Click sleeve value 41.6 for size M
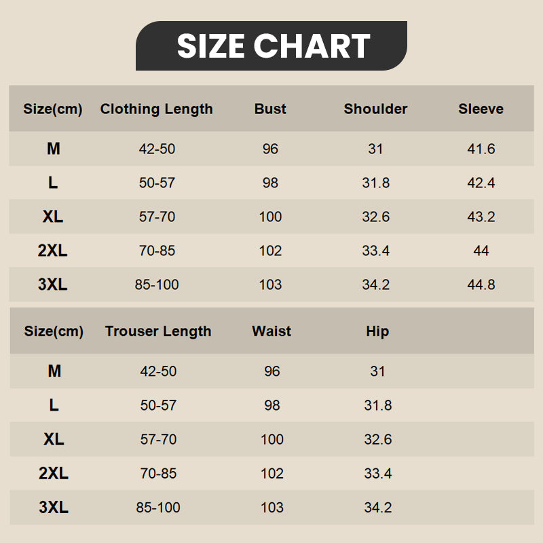 coord(481,149)
